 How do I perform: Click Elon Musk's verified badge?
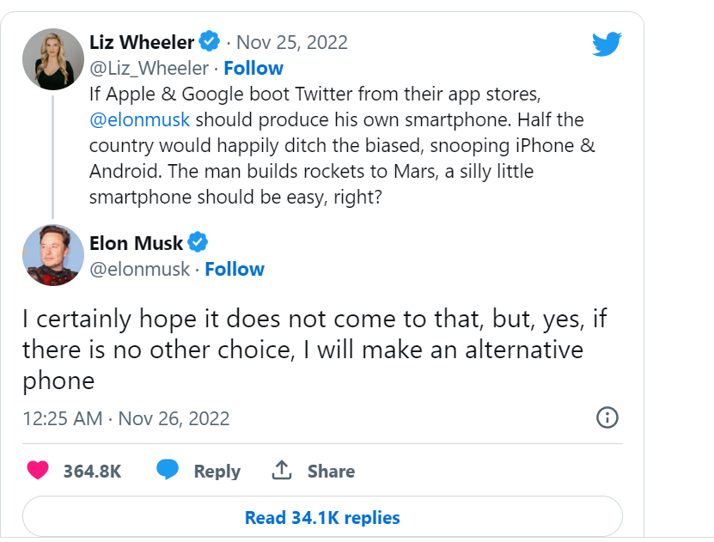198,243
